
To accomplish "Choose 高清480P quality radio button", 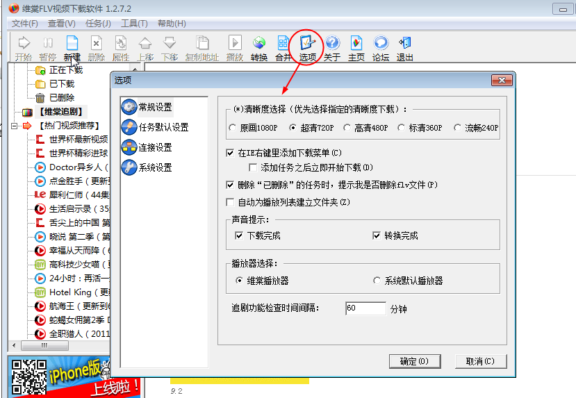I will click(347, 128).
